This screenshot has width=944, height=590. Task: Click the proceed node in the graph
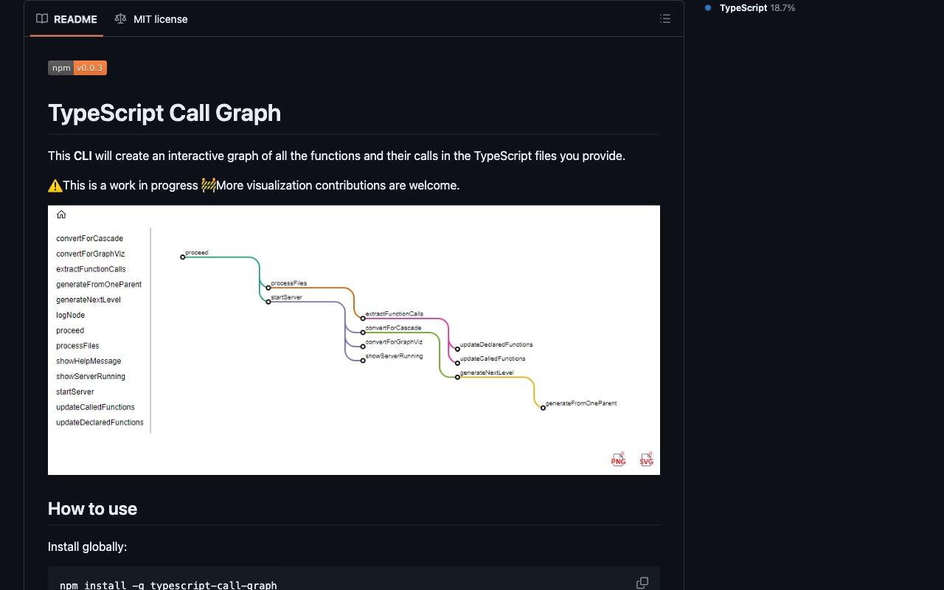tap(183, 257)
